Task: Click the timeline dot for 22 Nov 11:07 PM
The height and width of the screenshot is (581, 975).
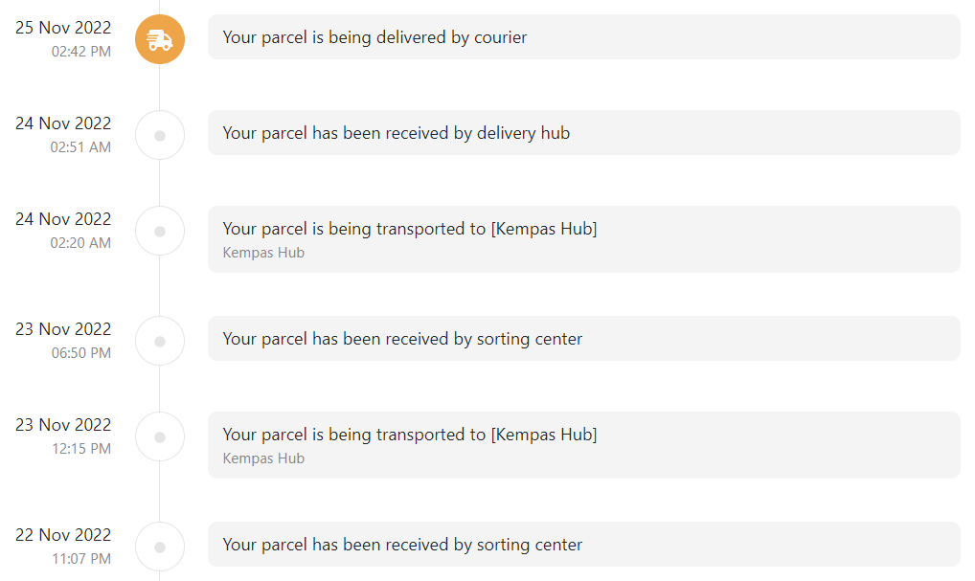Action: click(x=160, y=547)
